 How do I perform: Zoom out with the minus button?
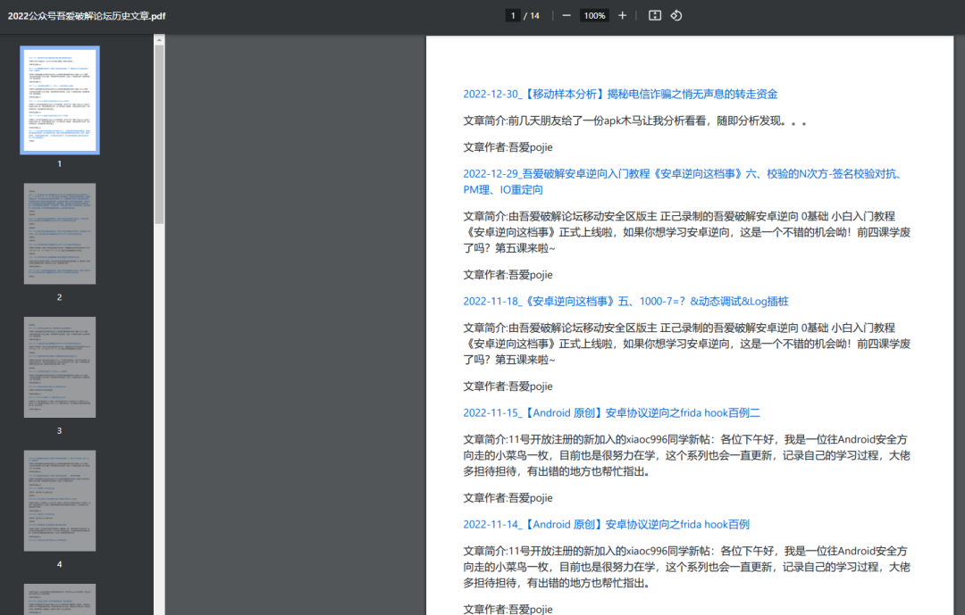[566, 15]
